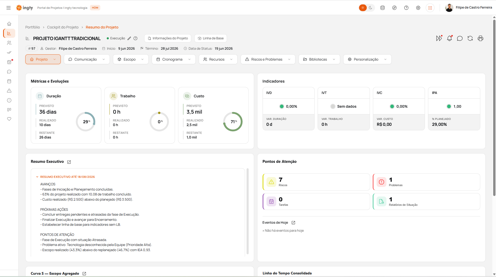Screen dimensions: 496x277
Task: Click the Resumo Executivo panel scrollbar
Action: [x=248, y=211]
